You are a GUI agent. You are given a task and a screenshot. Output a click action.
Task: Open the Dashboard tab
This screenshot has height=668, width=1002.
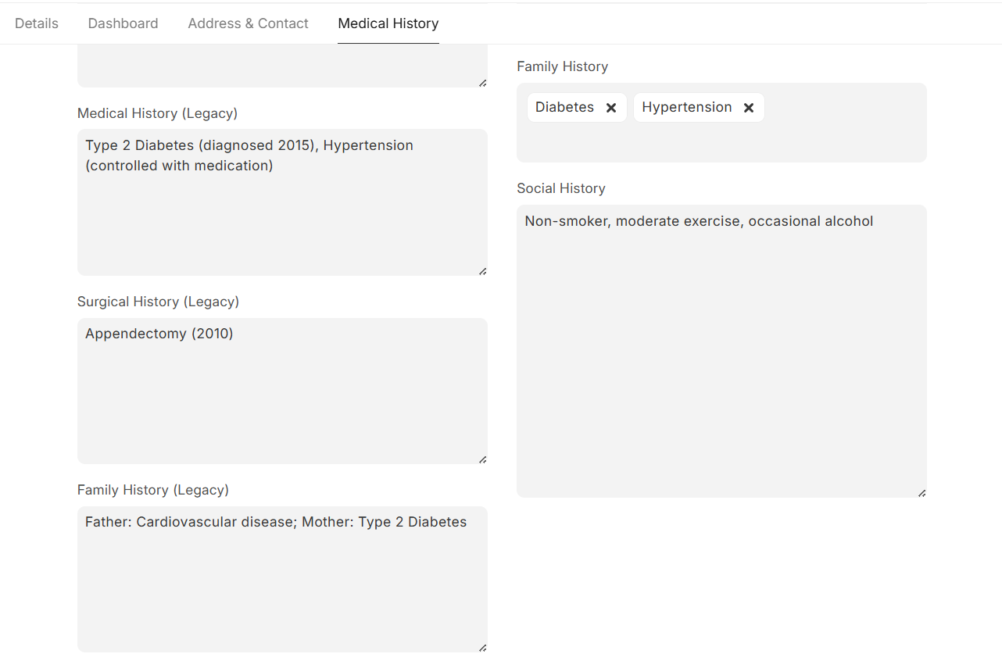123,23
